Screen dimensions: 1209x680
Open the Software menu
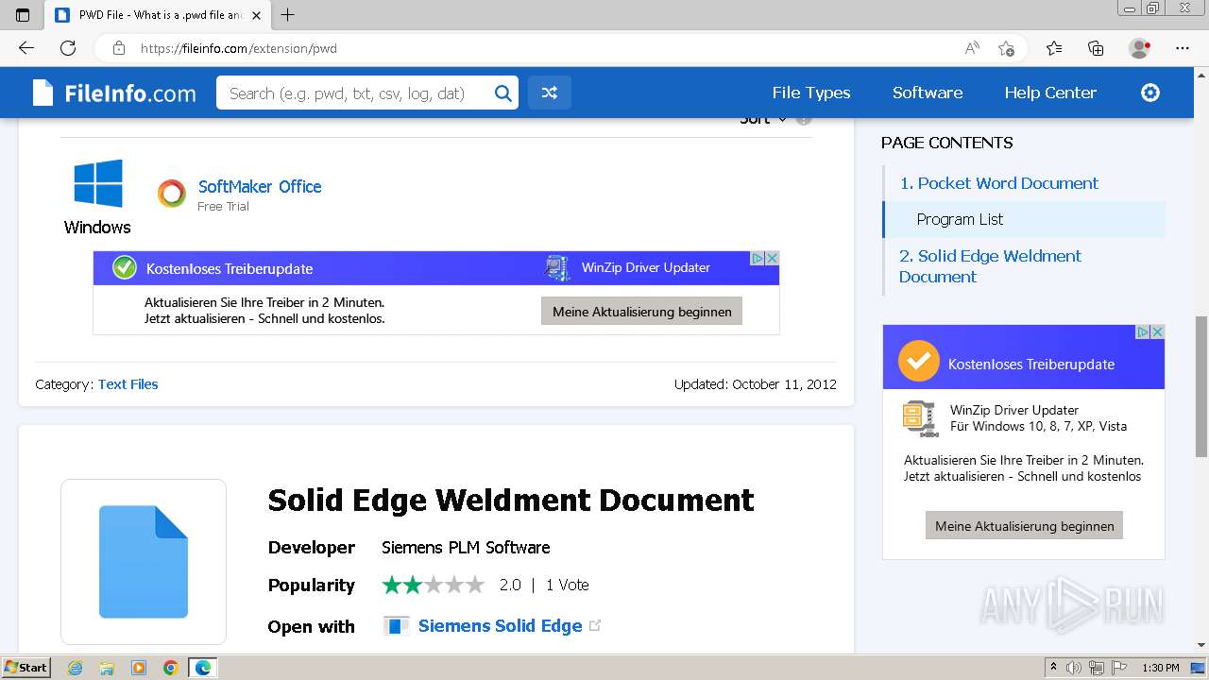[928, 93]
